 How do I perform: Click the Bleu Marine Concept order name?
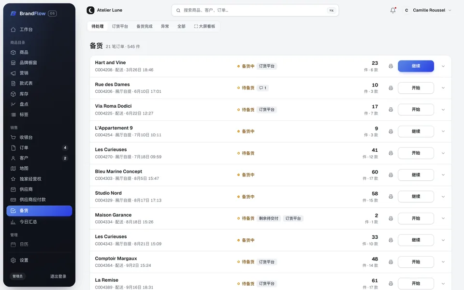(118, 171)
